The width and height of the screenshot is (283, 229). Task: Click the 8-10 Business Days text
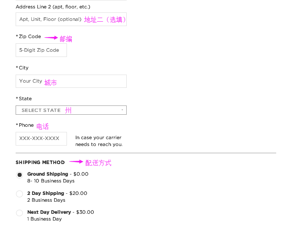pos(51,181)
